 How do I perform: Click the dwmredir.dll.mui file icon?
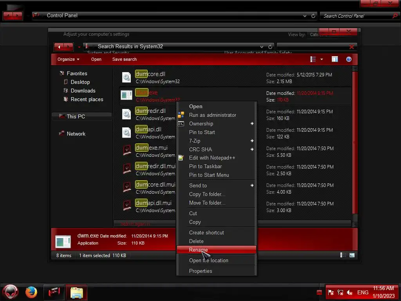pyautogui.click(x=127, y=169)
